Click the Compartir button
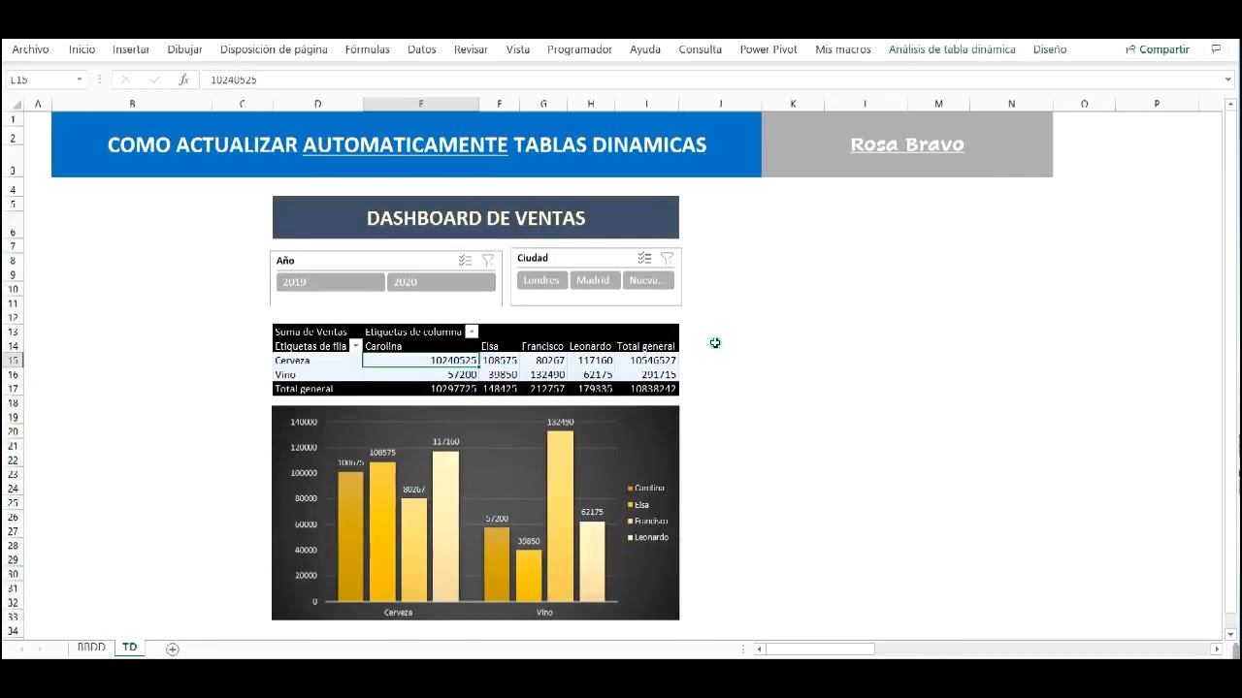The width and height of the screenshot is (1242, 698). [x=1158, y=49]
